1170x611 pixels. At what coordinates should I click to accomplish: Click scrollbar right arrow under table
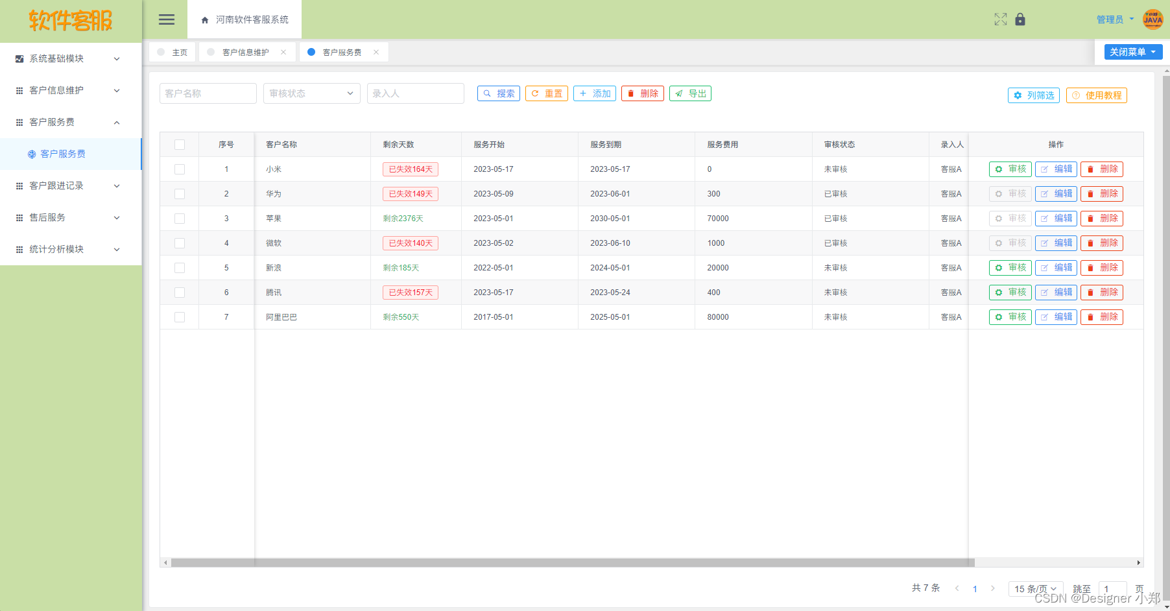tap(1139, 562)
